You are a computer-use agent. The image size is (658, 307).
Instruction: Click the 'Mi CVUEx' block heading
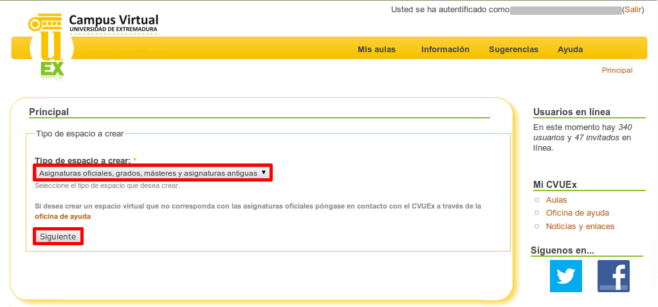point(554,185)
